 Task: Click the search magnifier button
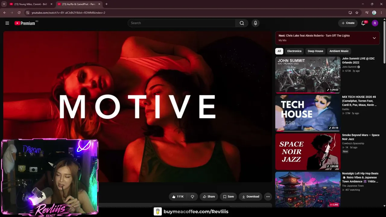coord(242,23)
